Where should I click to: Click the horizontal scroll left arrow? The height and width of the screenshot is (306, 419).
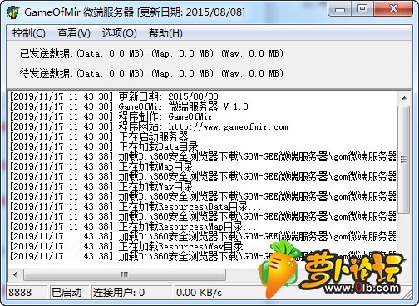(15, 274)
